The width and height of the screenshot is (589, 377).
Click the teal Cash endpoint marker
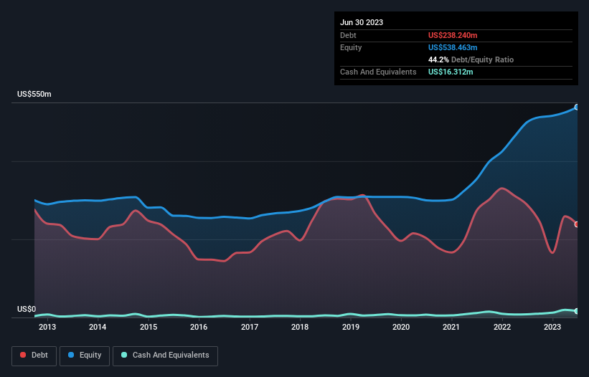click(577, 311)
